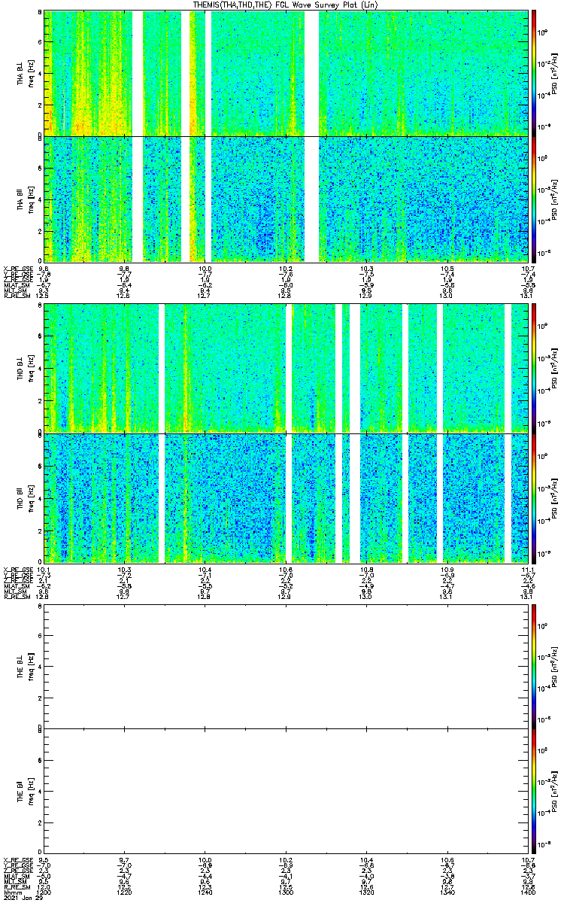Click inside the empty THE B-perpendicular plot

[x=286, y=666]
